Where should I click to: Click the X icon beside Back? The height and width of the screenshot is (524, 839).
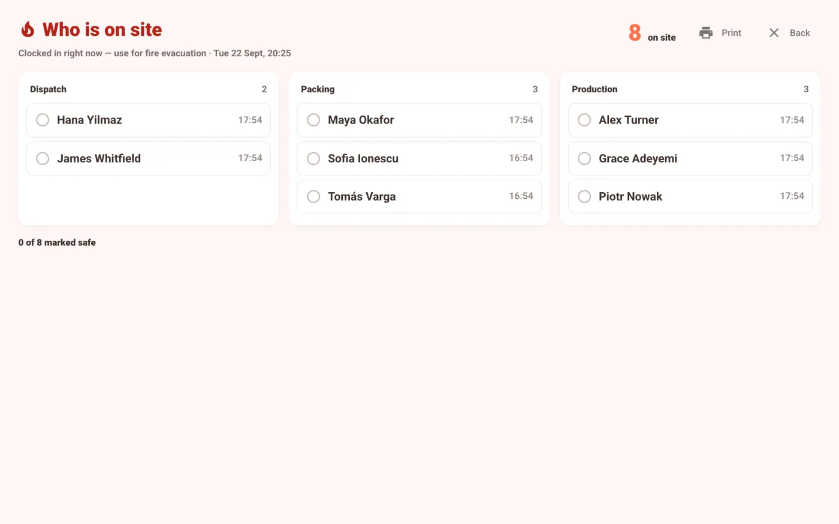pyautogui.click(x=774, y=33)
